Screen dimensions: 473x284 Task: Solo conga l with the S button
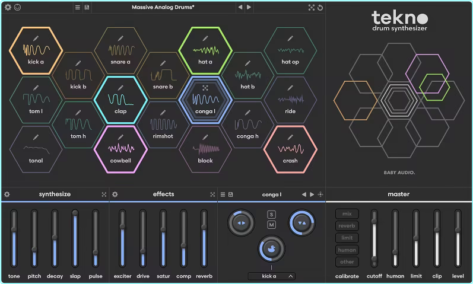(x=271, y=215)
